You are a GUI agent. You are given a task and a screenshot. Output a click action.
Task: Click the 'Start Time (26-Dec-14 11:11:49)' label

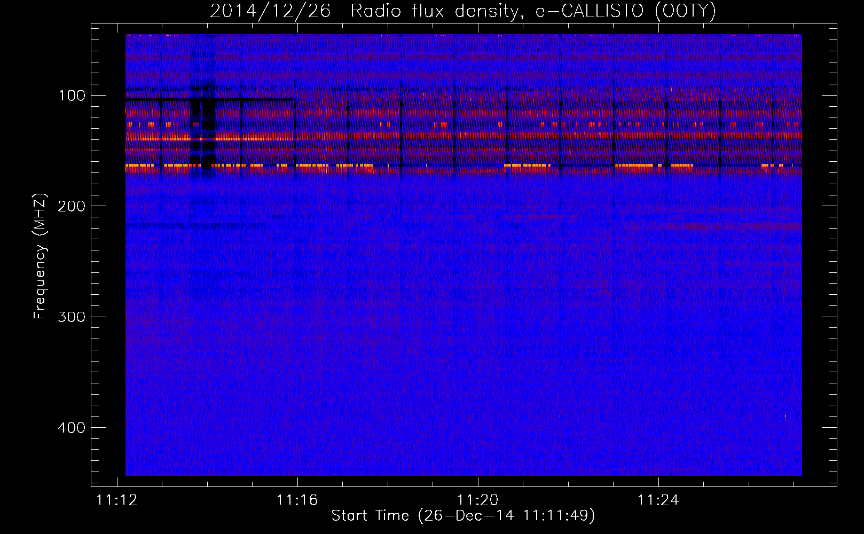click(463, 516)
